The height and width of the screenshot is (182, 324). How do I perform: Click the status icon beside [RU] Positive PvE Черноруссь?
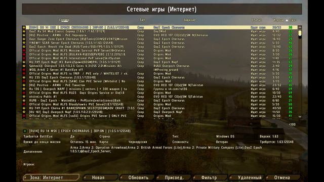pos(24,35)
